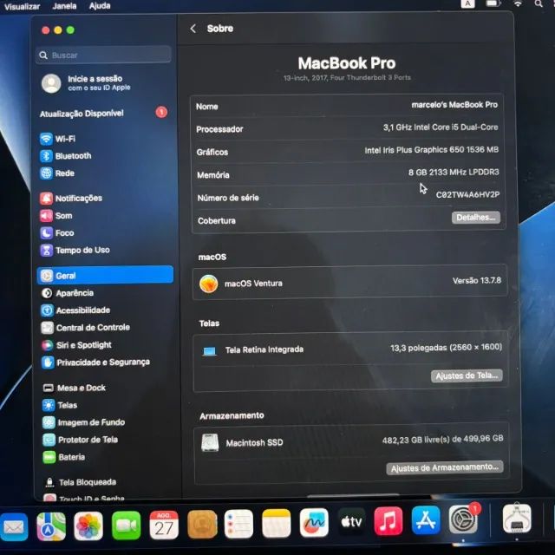Launch Contacts from the Dock
Image resolution: width=555 pixels, height=555 pixels.
point(202,524)
